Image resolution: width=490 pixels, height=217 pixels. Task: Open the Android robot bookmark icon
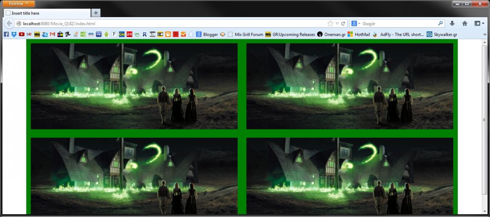point(106,35)
